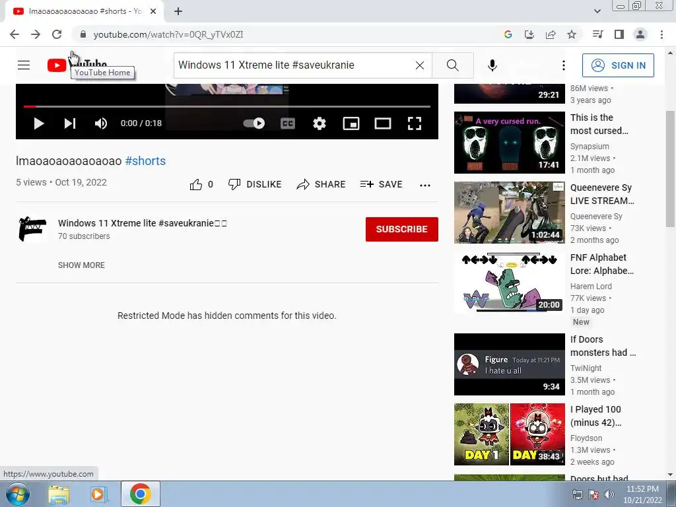The height and width of the screenshot is (507, 676).
Task: Open 'If Doors monsters had...' video title
Action: click(x=603, y=346)
